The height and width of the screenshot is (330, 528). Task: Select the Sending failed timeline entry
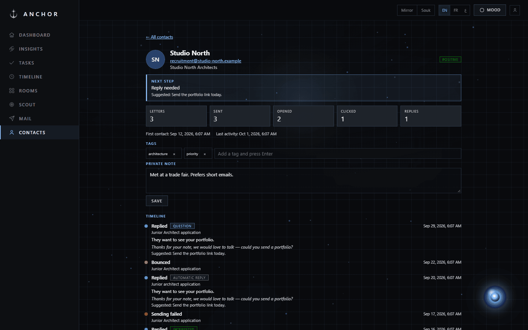pyautogui.click(x=304, y=317)
